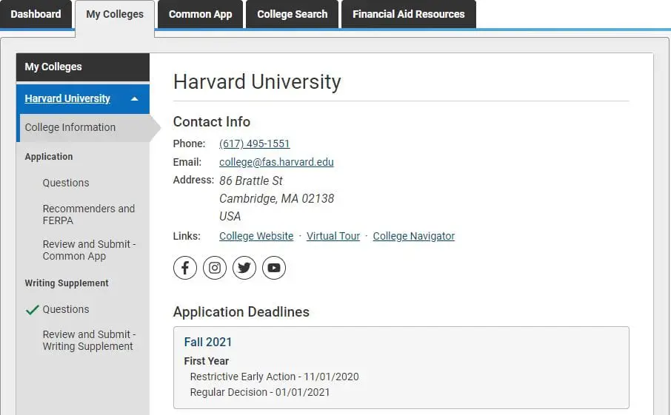Go to the College Search tab
Viewport: 671px width, 415px height.
pos(292,14)
